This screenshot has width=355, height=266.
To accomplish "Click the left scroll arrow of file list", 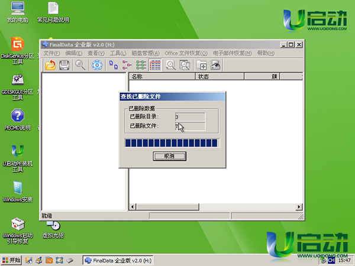I will click(133, 207).
